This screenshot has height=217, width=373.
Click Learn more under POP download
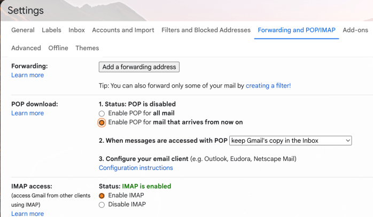pyautogui.click(x=27, y=113)
